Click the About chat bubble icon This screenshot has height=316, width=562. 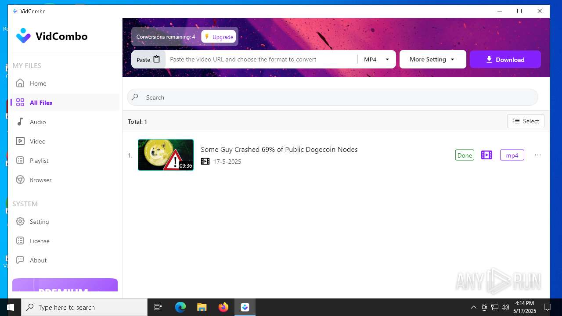pyautogui.click(x=20, y=260)
